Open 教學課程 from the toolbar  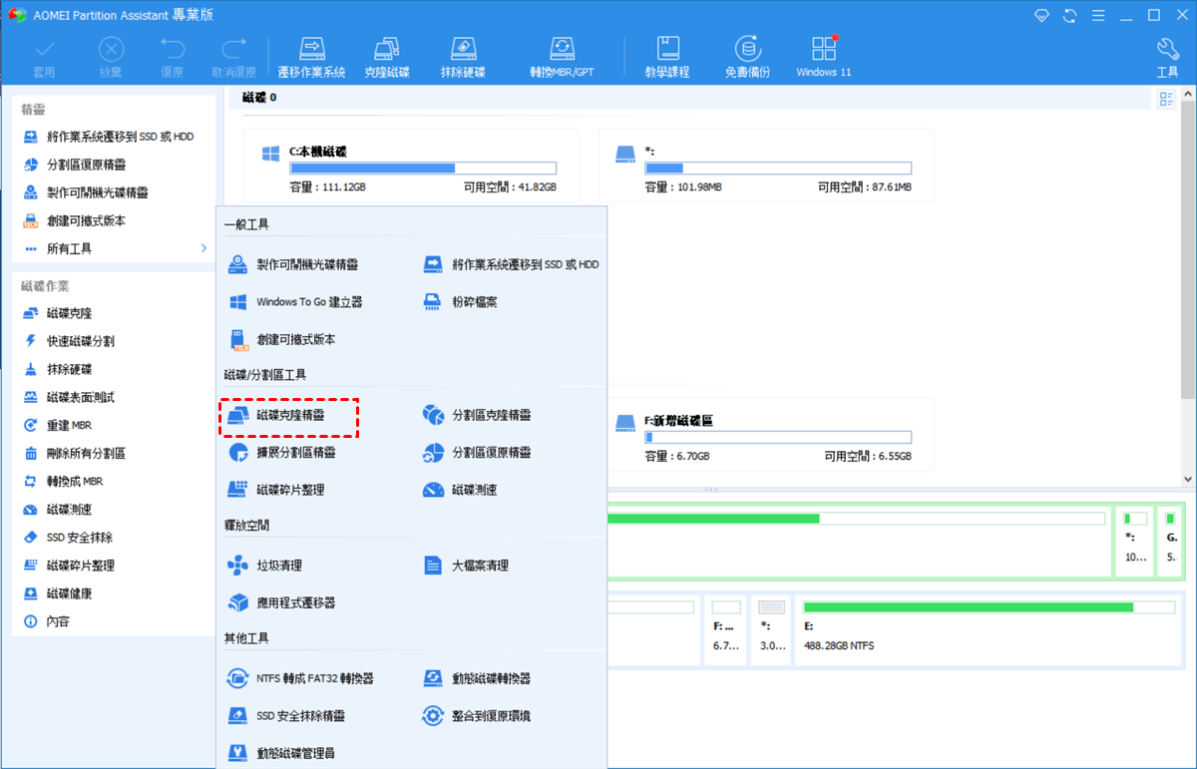point(668,58)
